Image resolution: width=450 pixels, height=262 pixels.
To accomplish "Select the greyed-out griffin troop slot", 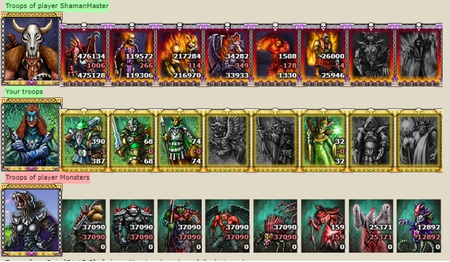I will coord(227,141).
